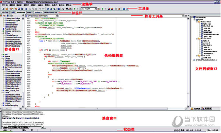This screenshot has width=221, height=133.
Task: Open the 工具 menu in menu bar
Action: click(55, 5)
